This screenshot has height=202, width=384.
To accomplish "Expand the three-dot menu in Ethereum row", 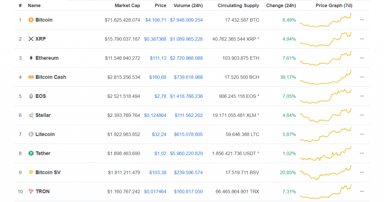I will pos(361,58).
